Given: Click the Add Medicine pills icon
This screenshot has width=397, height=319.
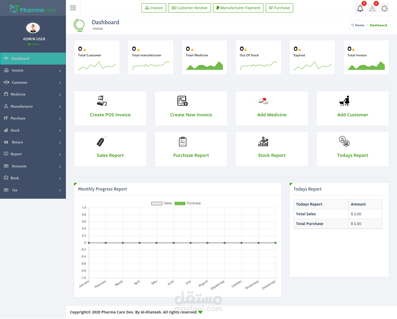Looking at the screenshot, I should pyautogui.click(x=263, y=101).
